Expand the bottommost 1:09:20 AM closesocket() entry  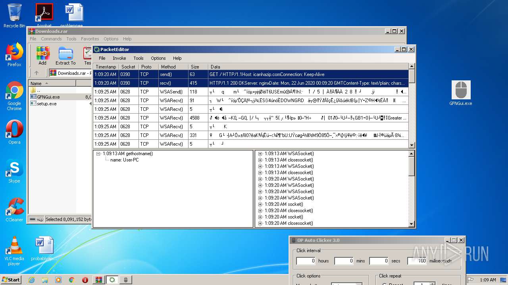click(x=260, y=223)
